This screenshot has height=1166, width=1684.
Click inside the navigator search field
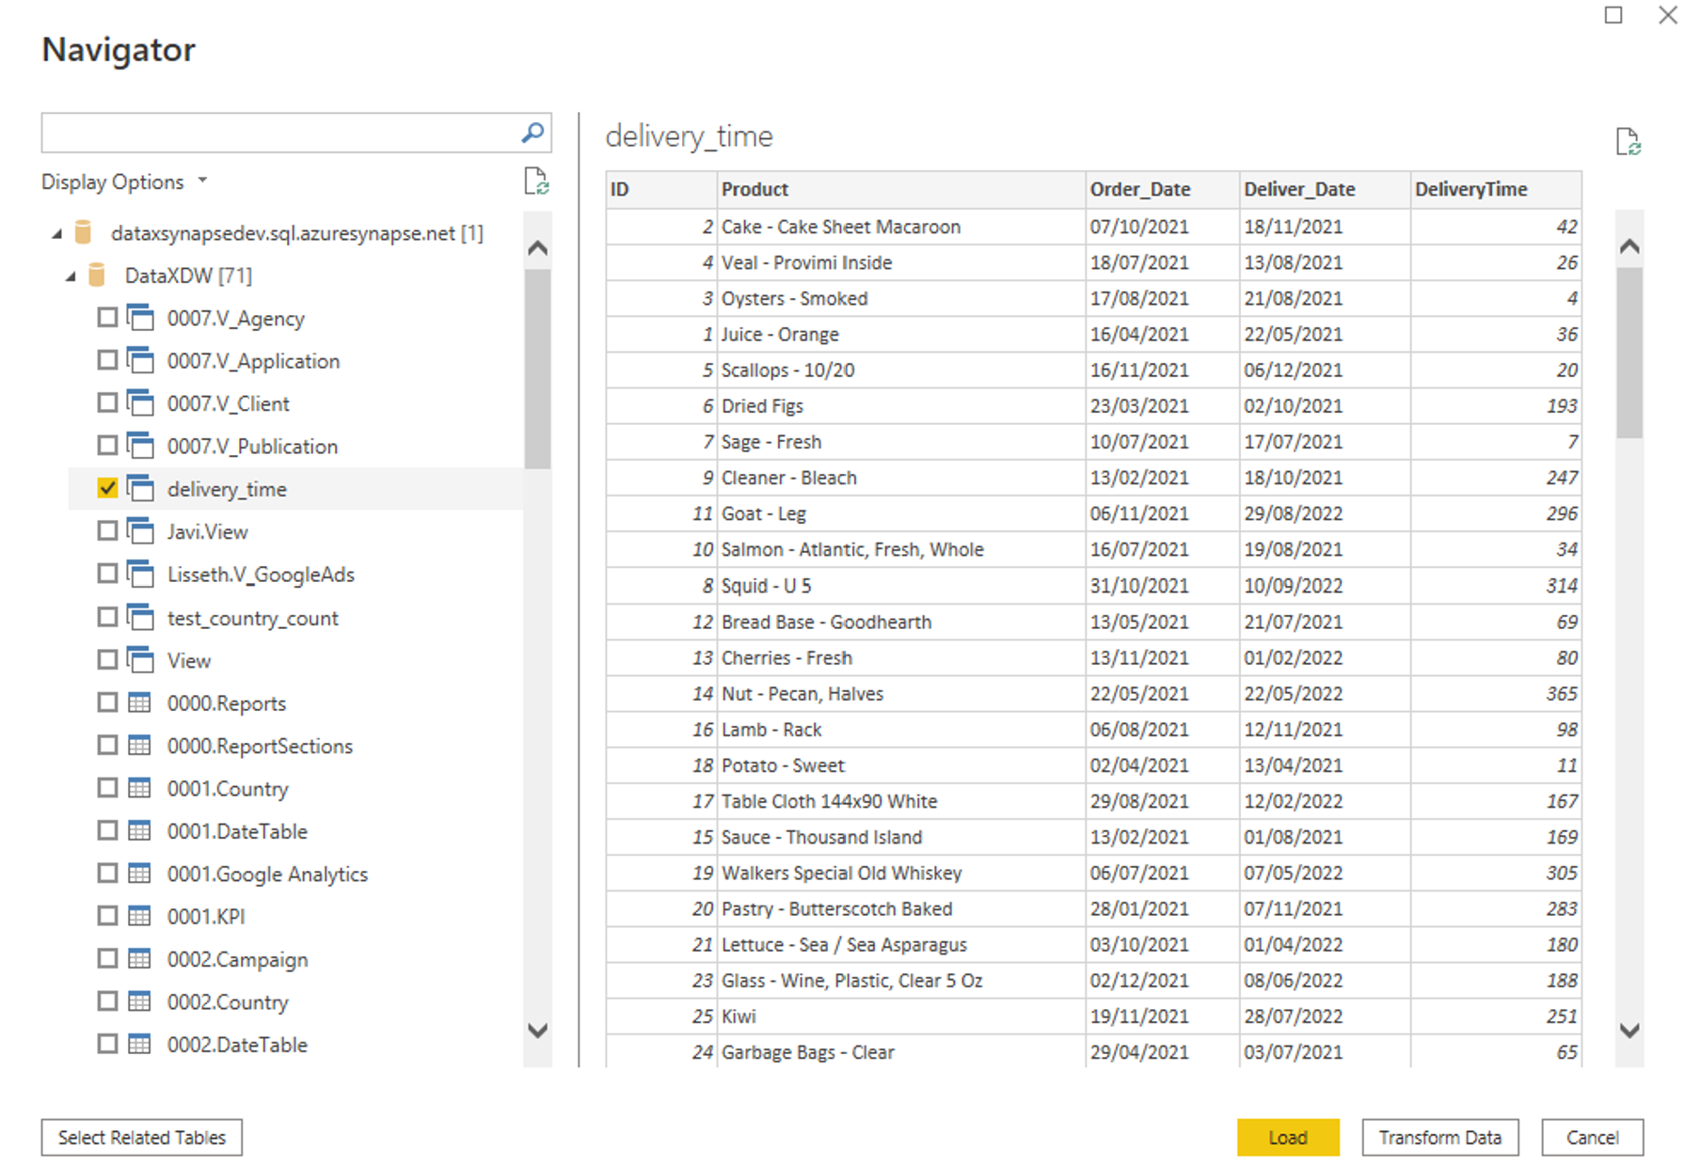[278, 134]
